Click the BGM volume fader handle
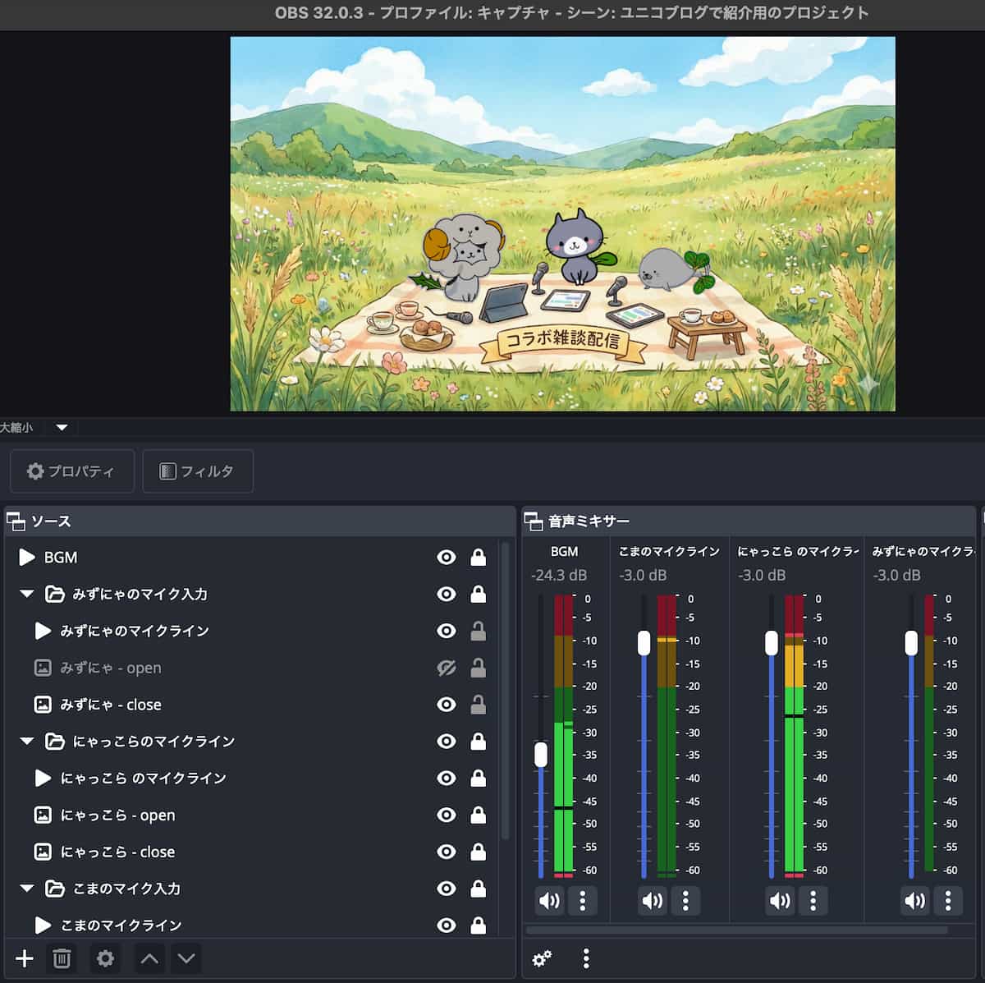 click(x=541, y=754)
